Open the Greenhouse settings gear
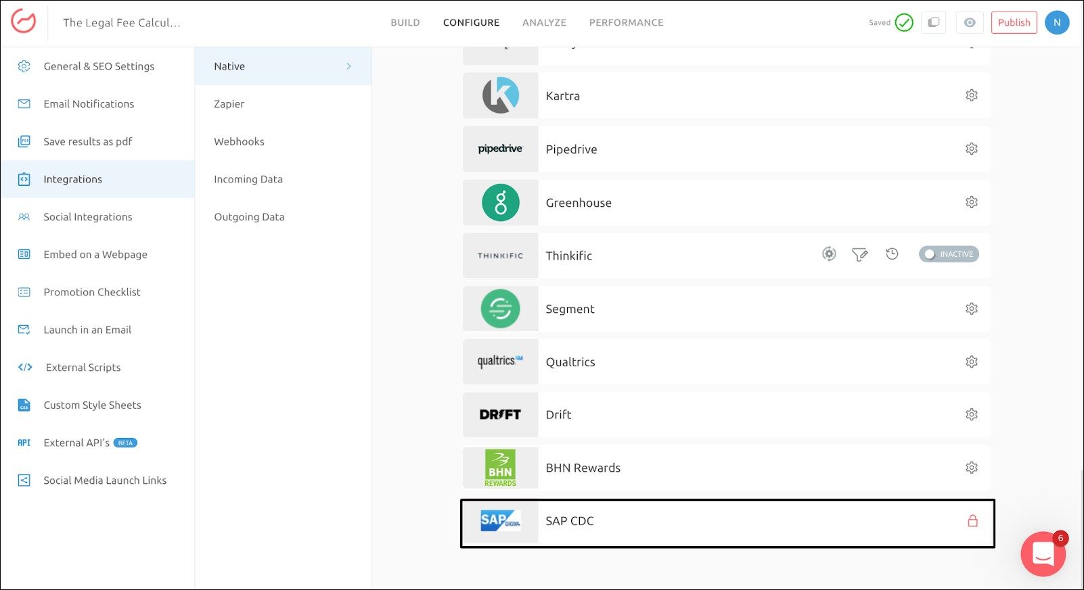This screenshot has width=1084, height=590. (x=971, y=202)
